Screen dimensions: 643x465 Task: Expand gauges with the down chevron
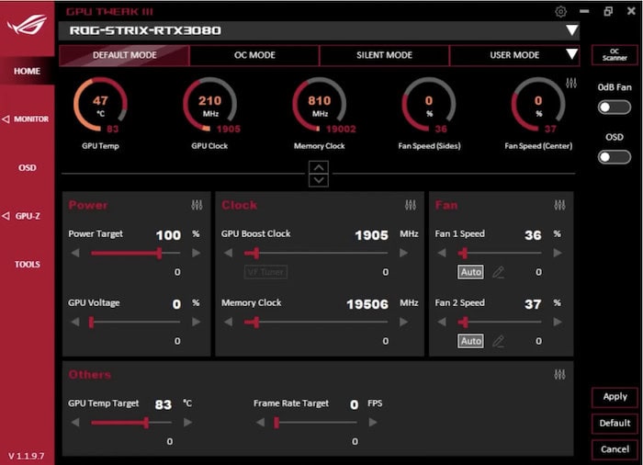(319, 181)
